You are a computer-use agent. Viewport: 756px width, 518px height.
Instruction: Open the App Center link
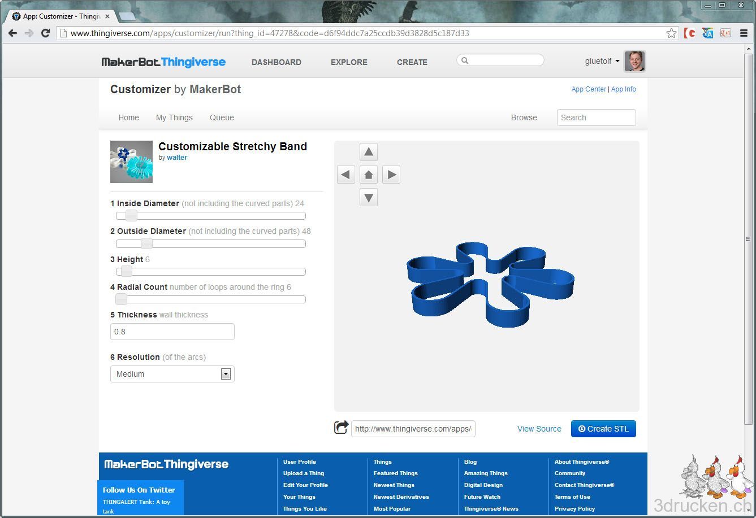point(589,89)
